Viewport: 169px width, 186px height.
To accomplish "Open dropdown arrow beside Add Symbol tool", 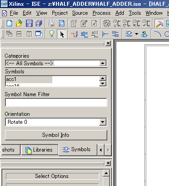I will (x=136, y=34).
